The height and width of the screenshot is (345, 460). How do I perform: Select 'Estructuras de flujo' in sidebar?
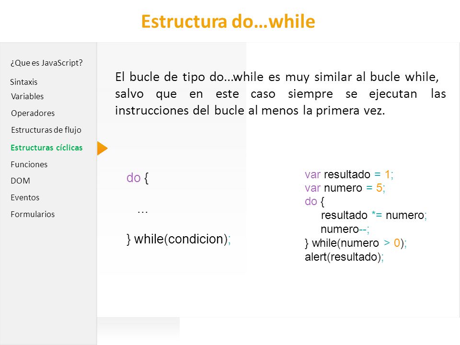click(46, 130)
